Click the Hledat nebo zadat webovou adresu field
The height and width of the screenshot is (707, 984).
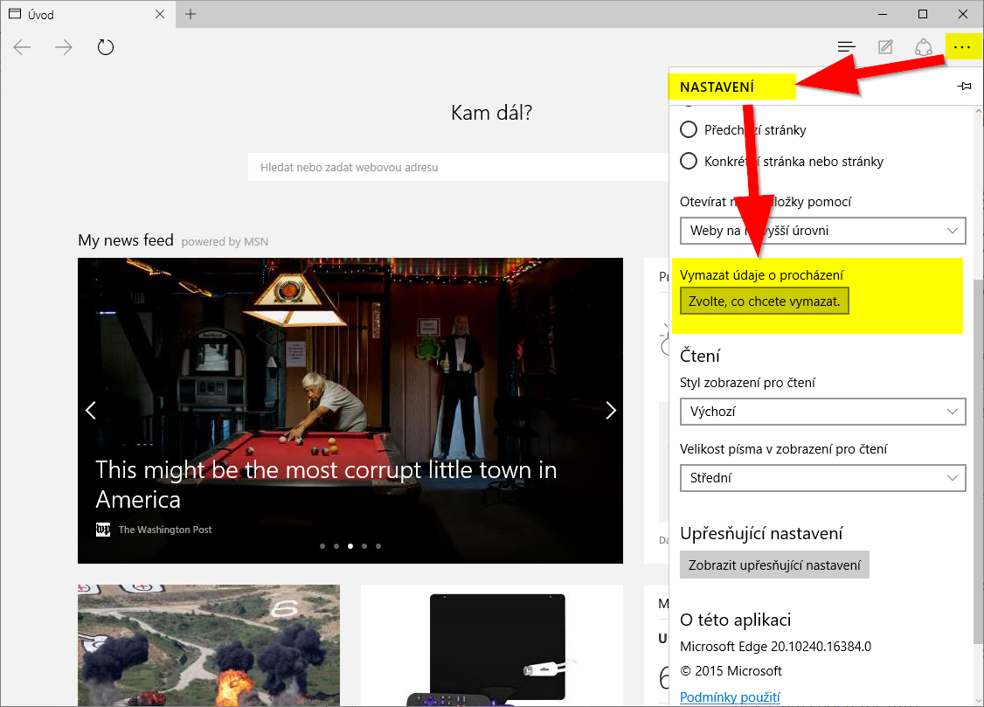click(458, 168)
